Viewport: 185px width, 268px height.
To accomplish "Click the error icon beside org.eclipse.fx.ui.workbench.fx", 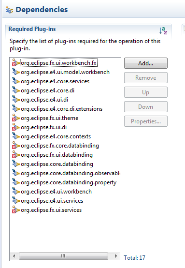I will (16, 63).
